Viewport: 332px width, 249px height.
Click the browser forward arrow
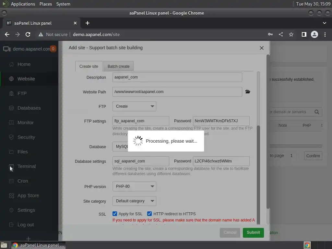click(18, 34)
